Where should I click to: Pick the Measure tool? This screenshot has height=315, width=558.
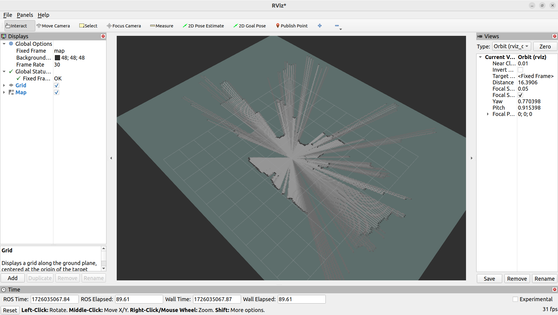pyautogui.click(x=162, y=26)
